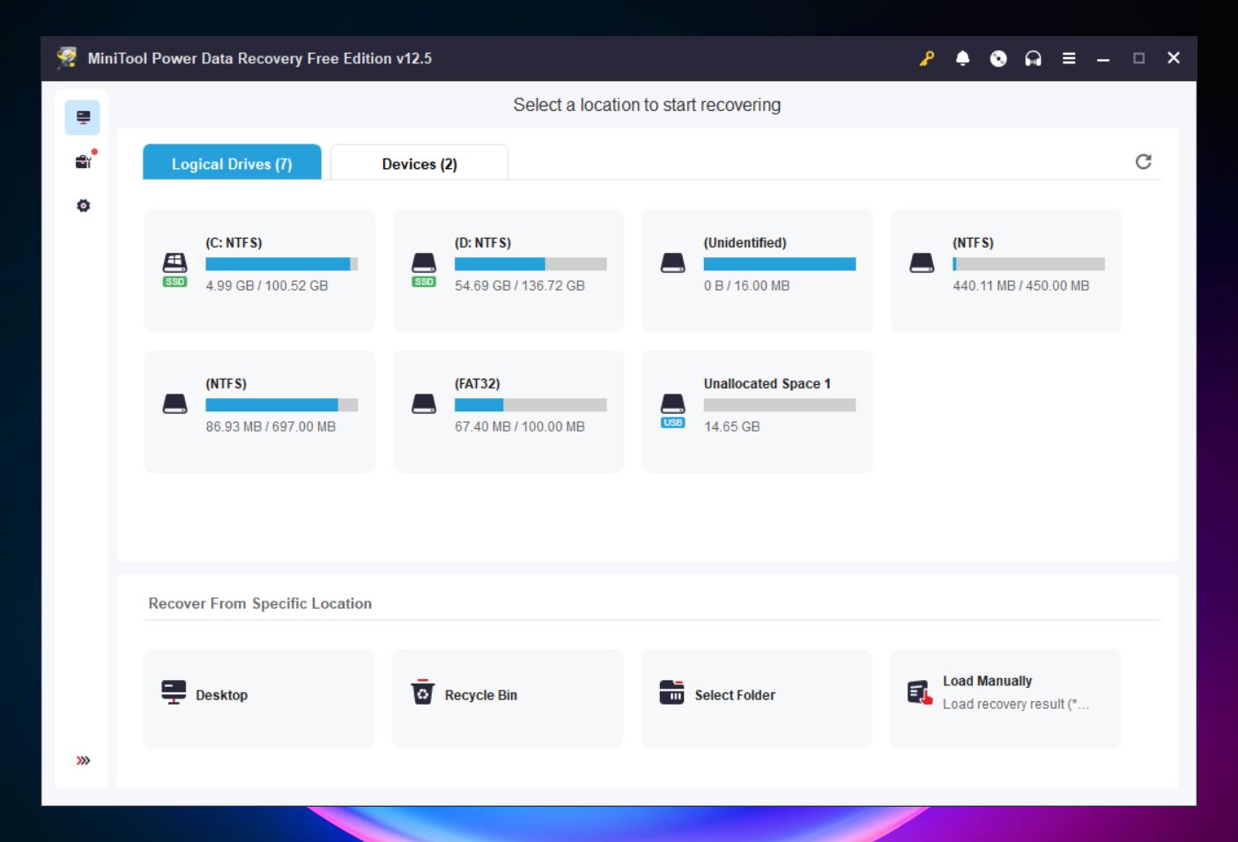This screenshot has height=842, width=1238.
Task: Click the 697.00 MB NTFS drive icon
Action: 174,403
